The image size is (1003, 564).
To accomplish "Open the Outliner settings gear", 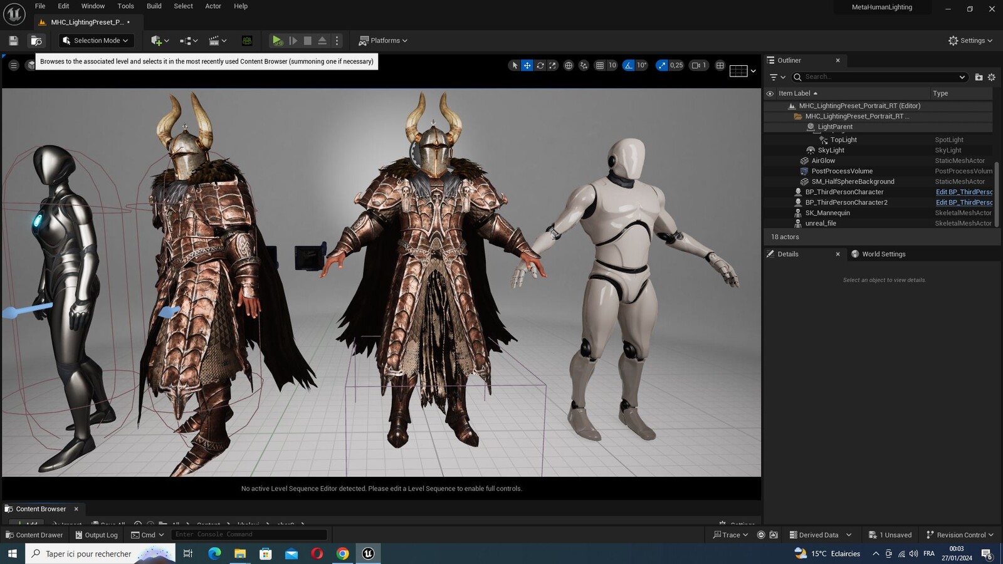I will pyautogui.click(x=992, y=77).
